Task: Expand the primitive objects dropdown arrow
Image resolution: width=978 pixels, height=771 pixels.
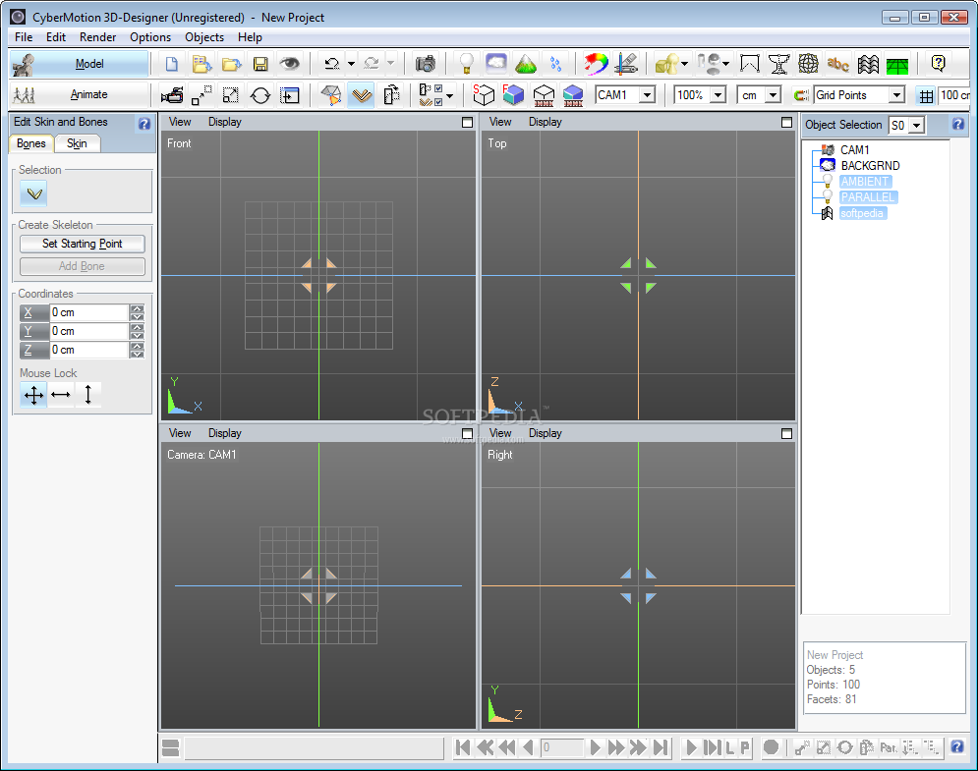Action: pos(684,64)
